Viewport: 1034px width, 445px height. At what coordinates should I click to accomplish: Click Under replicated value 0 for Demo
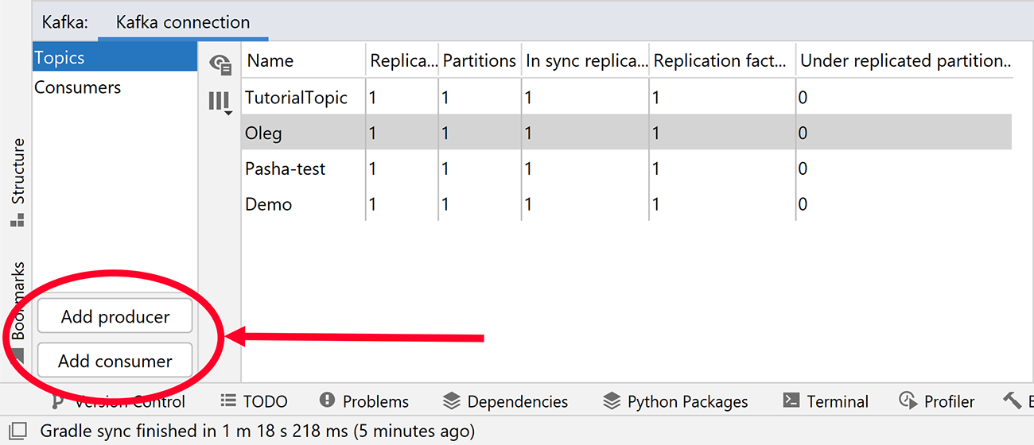click(803, 204)
